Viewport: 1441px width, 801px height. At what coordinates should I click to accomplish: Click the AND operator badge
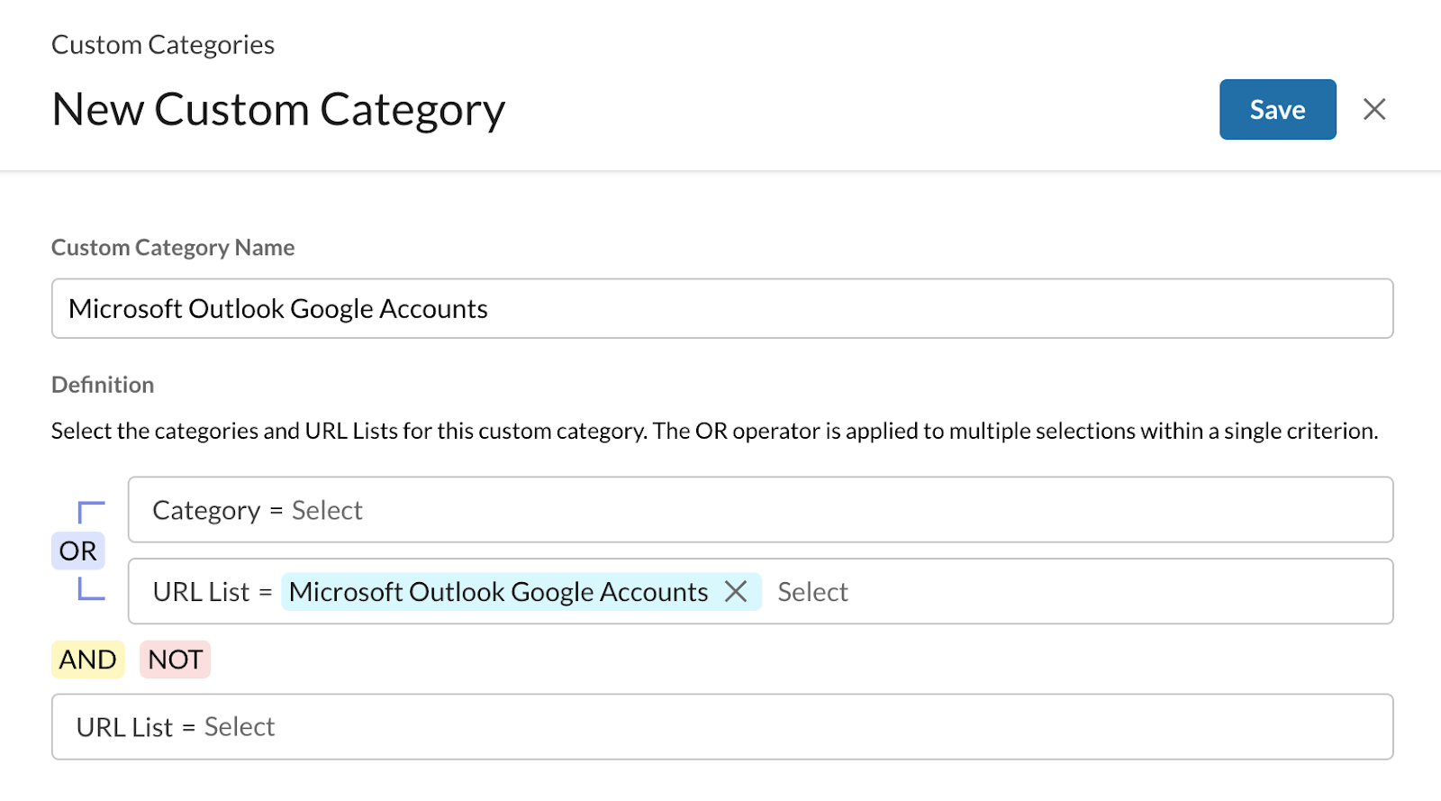pos(87,660)
